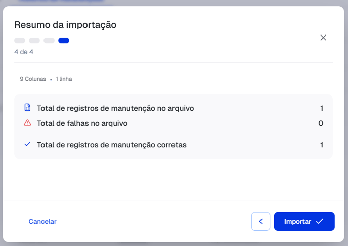Click the Importar button
348x246 pixels.
304,221
